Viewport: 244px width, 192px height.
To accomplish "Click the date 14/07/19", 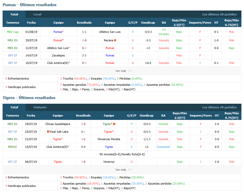I will [32, 55].
